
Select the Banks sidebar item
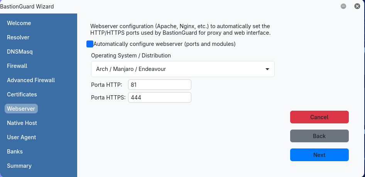[15, 152]
